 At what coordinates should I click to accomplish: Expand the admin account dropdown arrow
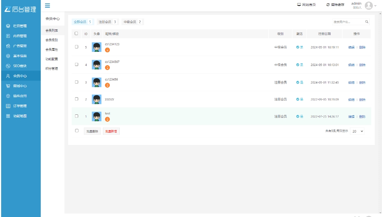point(375,5)
